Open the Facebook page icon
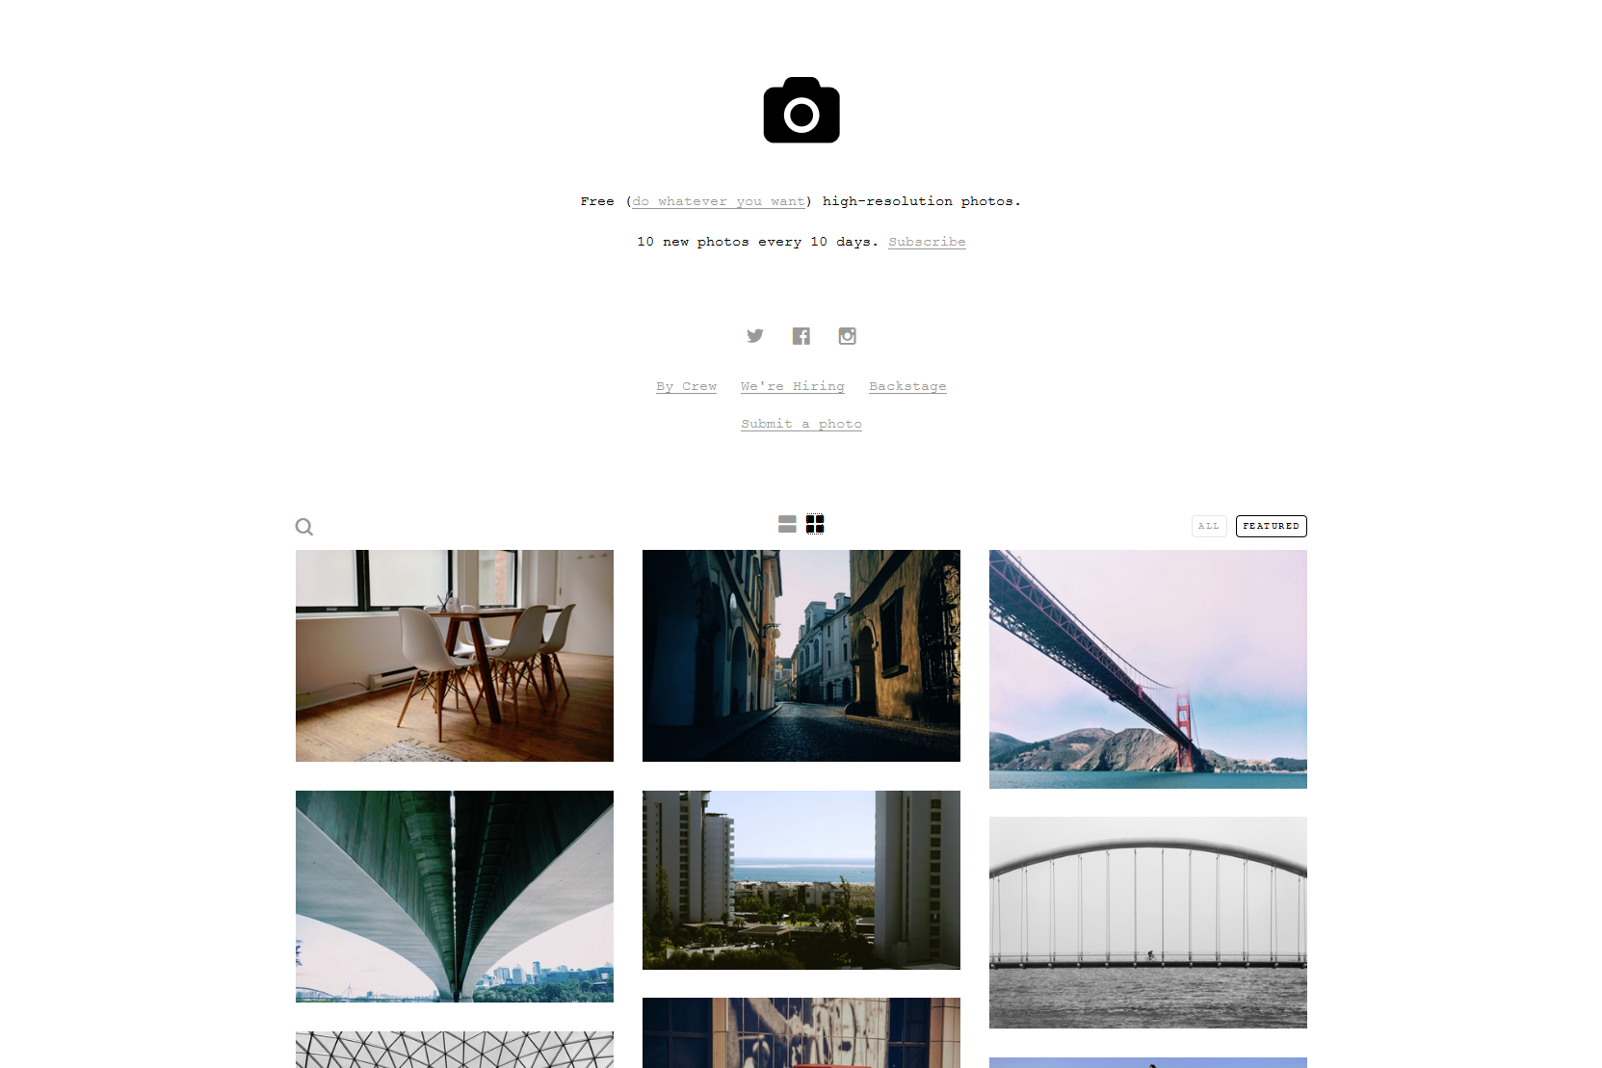The image size is (1602, 1068). [801, 335]
